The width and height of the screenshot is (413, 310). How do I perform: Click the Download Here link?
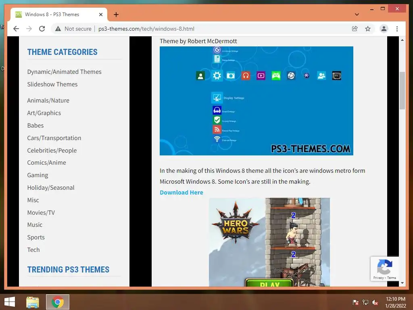pyautogui.click(x=181, y=193)
